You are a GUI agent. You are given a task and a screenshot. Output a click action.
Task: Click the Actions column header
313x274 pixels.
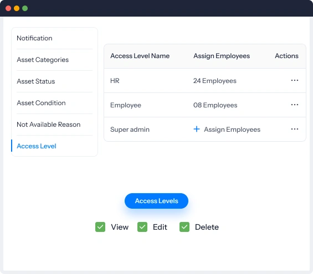[x=286, y=56]
